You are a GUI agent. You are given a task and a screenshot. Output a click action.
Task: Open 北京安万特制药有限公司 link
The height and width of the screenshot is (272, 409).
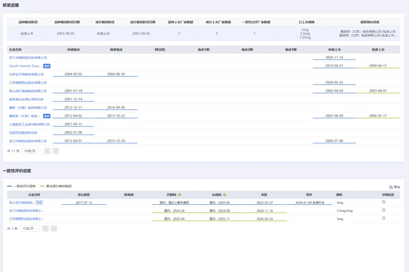pos(27,74)
